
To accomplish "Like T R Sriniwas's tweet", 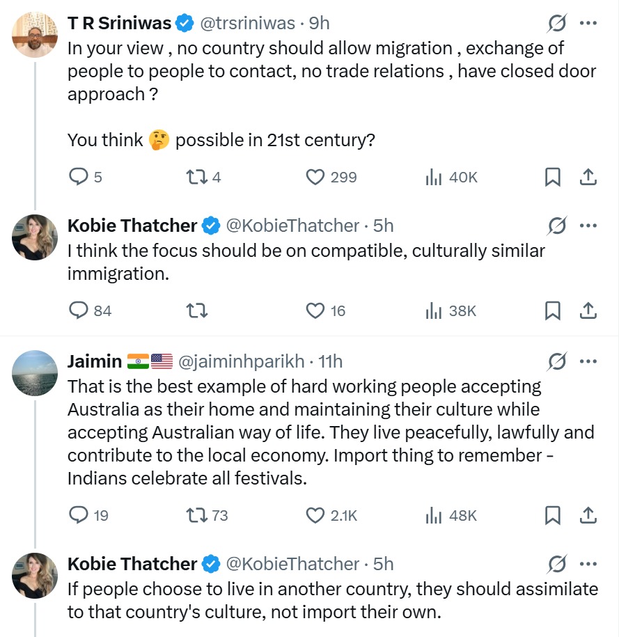I will (x=316, y=178).
